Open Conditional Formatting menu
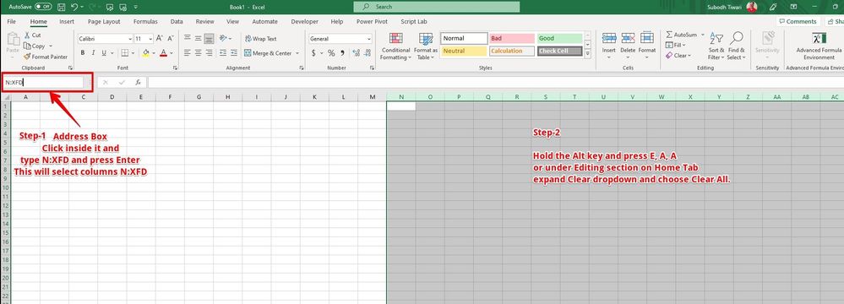The width and height of the screenshot is (844, 304). [395, 46]
